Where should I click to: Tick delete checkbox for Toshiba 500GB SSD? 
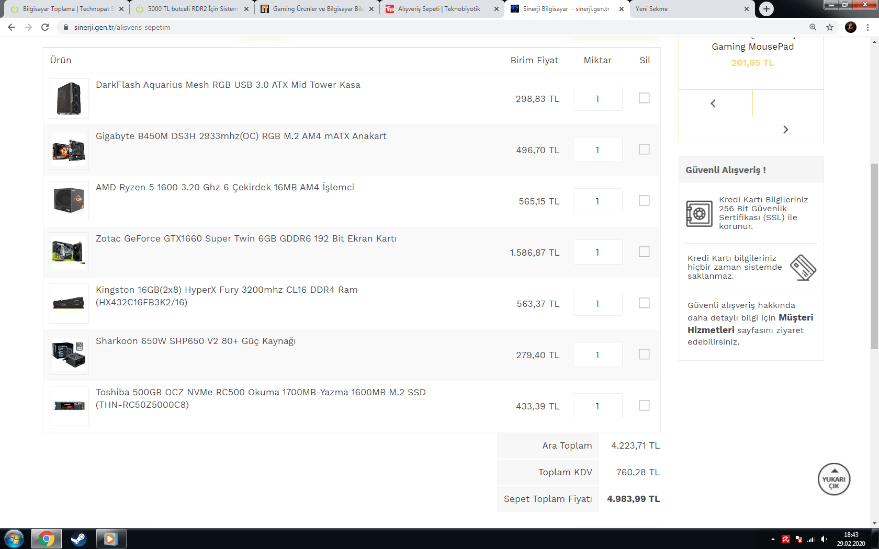[644, 405]
